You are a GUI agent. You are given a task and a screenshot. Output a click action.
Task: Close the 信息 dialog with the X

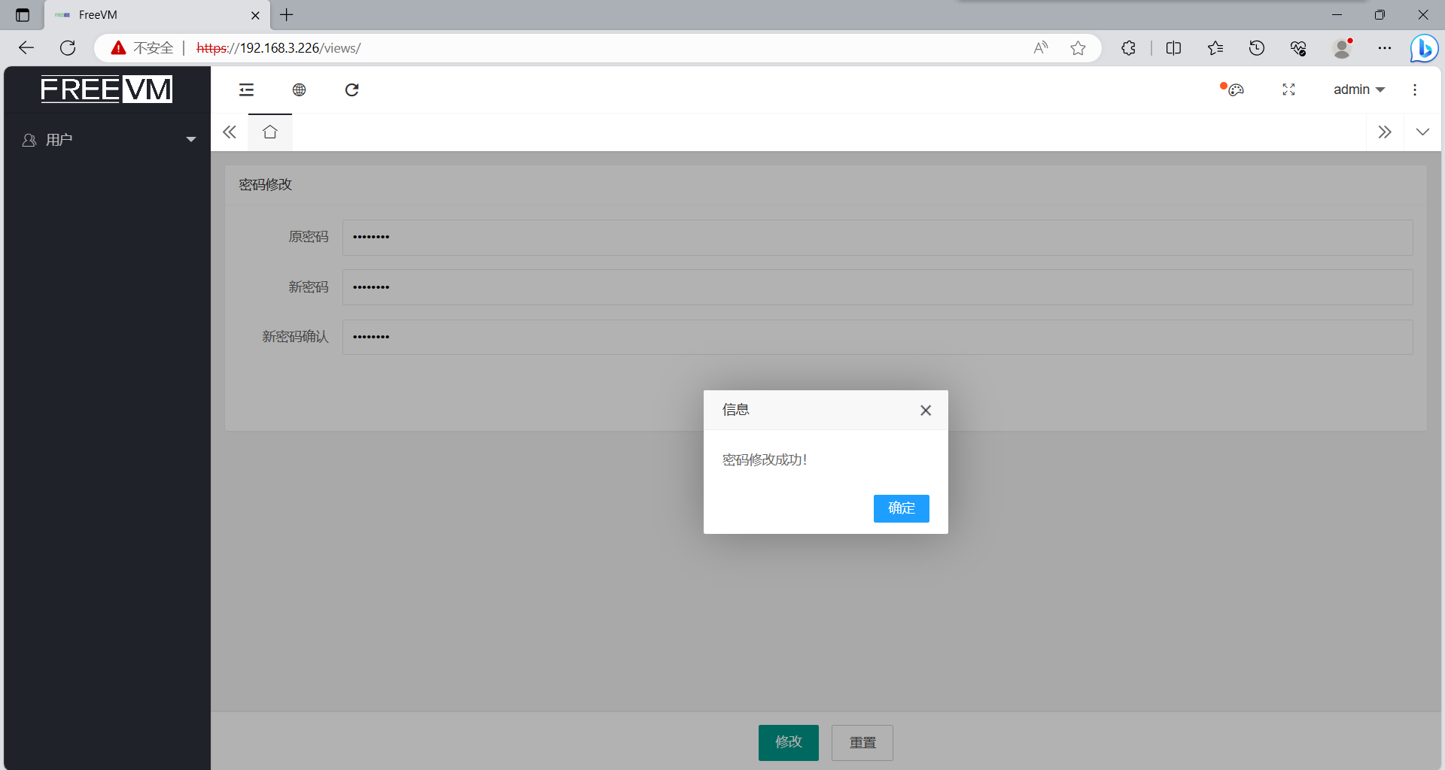(x=926, y=410)
